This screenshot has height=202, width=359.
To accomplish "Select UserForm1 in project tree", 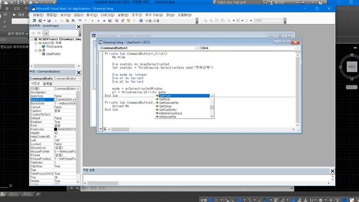I will click(x=53, y=54).
